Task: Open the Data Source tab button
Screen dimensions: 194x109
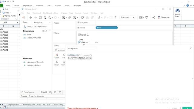Action: pyautogui.click(x=28, y=92)
